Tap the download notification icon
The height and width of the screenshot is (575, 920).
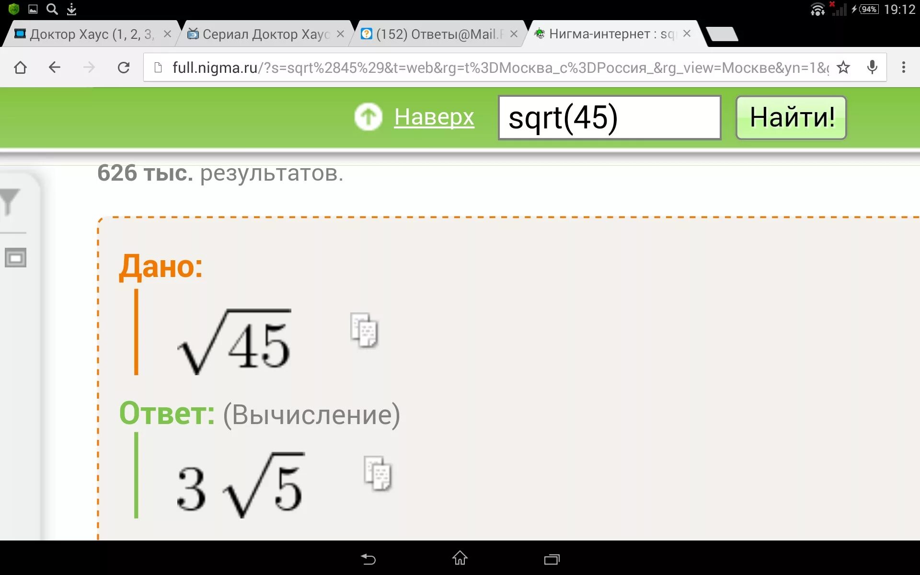tap(71, 9)
